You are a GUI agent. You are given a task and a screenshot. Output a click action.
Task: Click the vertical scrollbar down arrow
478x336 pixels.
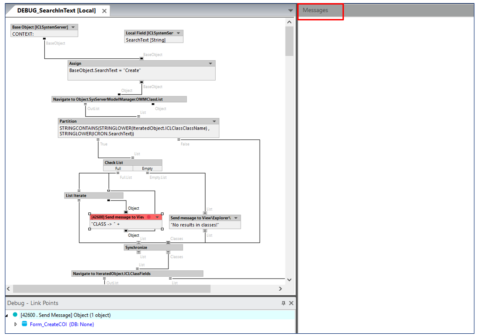(290, 280)
